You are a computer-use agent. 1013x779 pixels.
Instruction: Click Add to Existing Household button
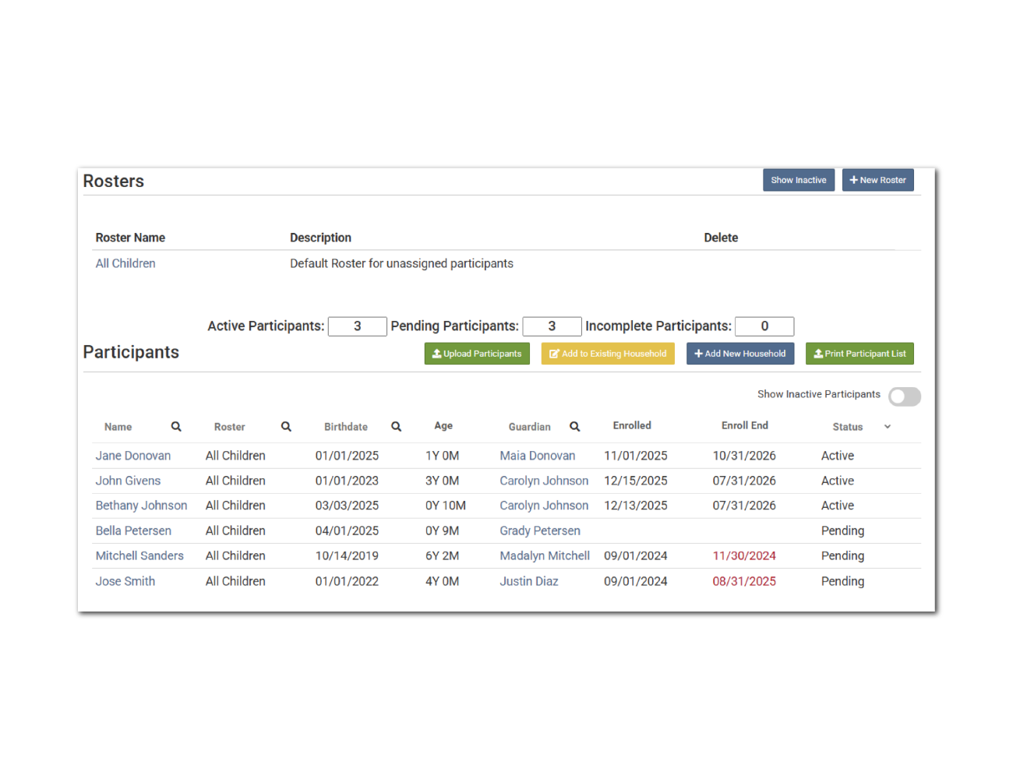click(x=608, y=354)
